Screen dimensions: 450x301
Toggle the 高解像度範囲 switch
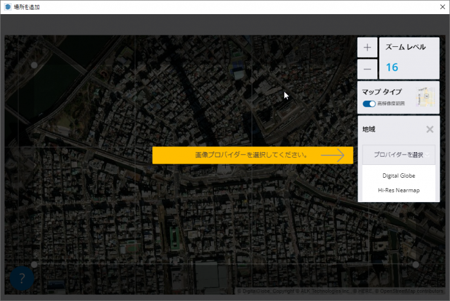pos(369,103)
